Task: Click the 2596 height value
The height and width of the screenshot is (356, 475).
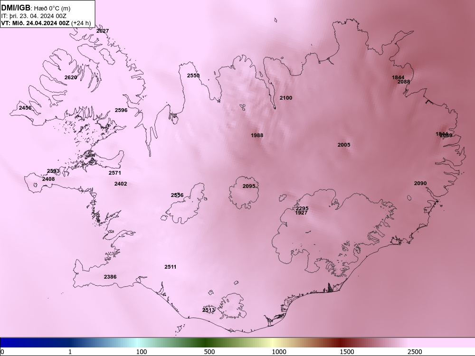Action: pyautogui.click(x=121, y=110)
